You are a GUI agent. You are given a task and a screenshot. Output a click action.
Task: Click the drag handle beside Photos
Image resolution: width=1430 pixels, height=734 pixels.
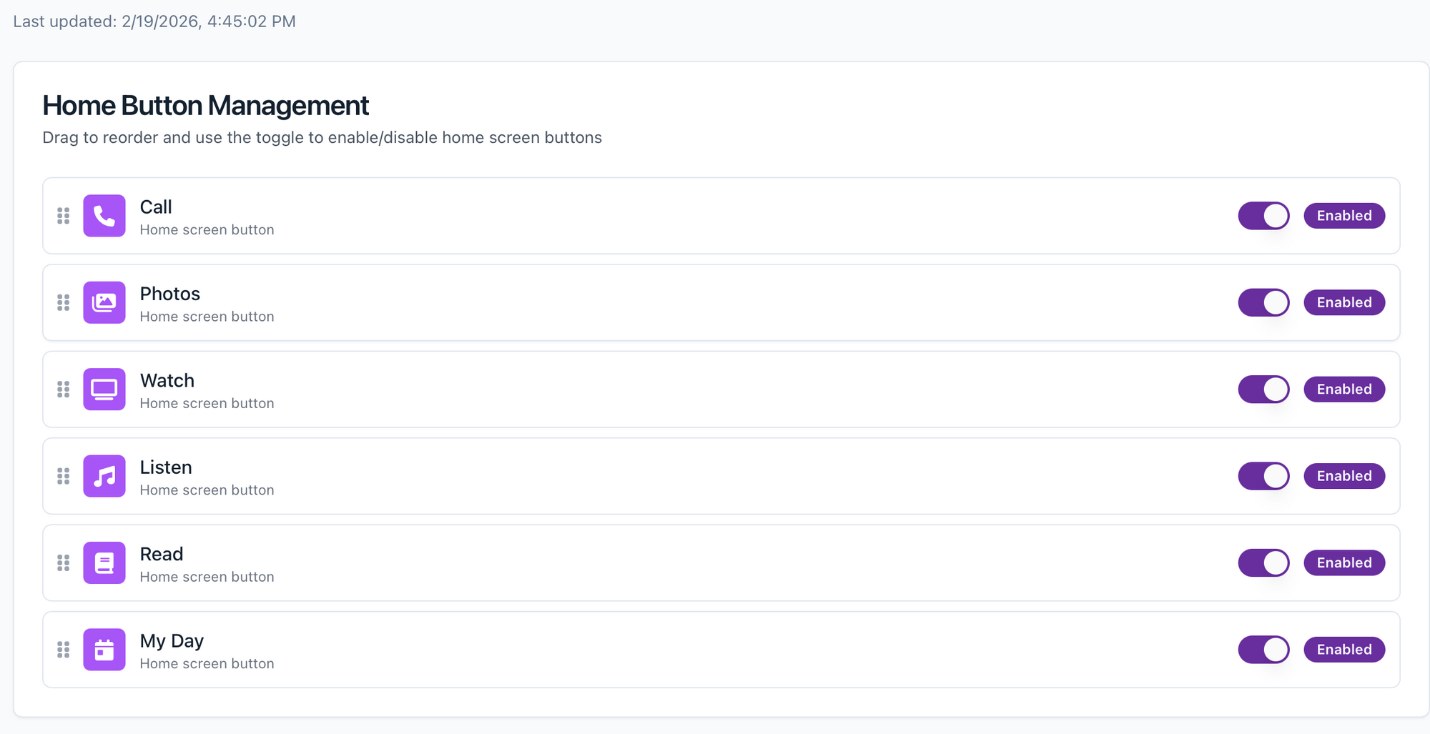(x=64, y=302)
